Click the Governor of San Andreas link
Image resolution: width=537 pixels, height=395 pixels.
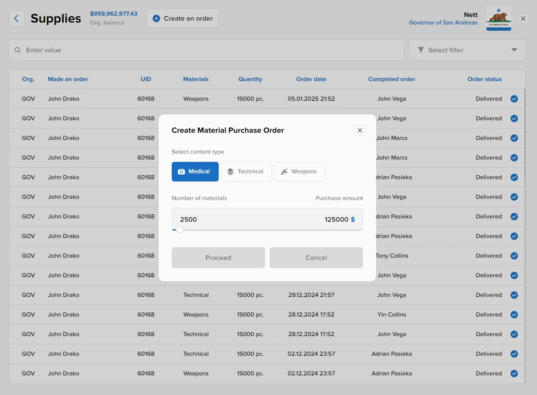(443, 23)
